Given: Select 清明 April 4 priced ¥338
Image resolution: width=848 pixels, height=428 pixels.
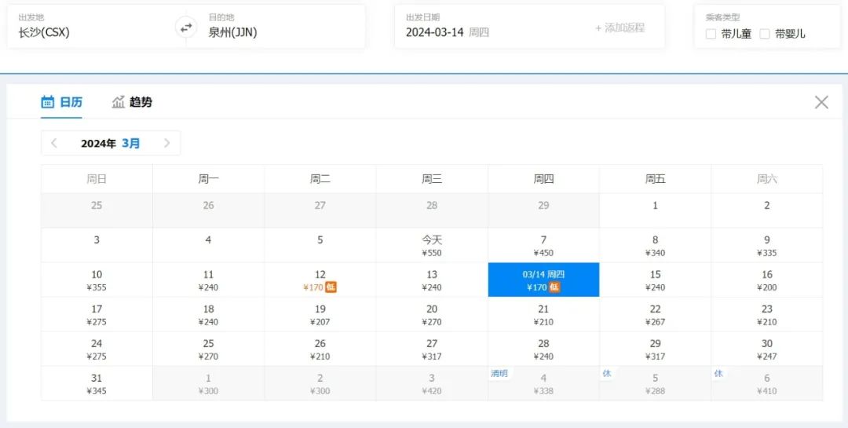Looking at the screenshot, I should (x=543, y=384).
